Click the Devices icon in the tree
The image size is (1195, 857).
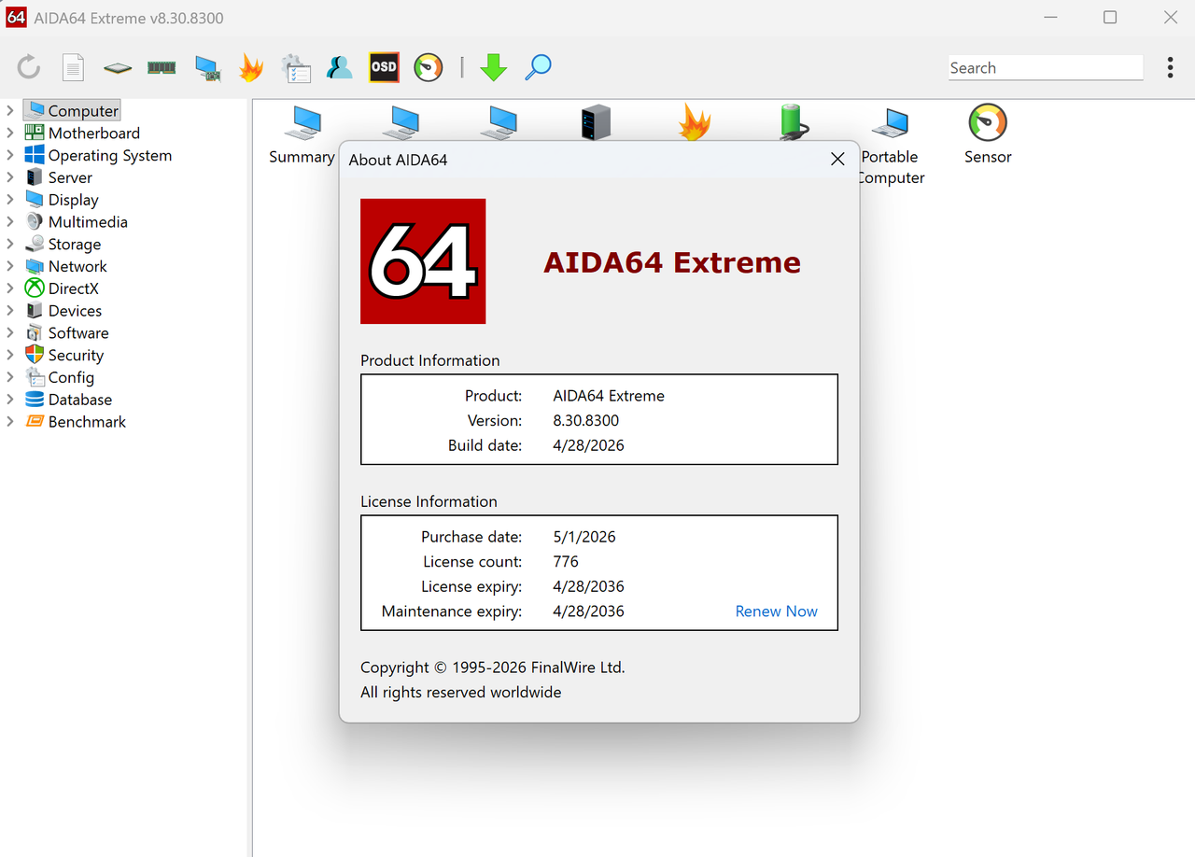click(x=35, y=311)
